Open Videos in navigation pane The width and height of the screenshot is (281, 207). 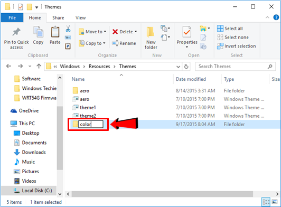point(25,181)
